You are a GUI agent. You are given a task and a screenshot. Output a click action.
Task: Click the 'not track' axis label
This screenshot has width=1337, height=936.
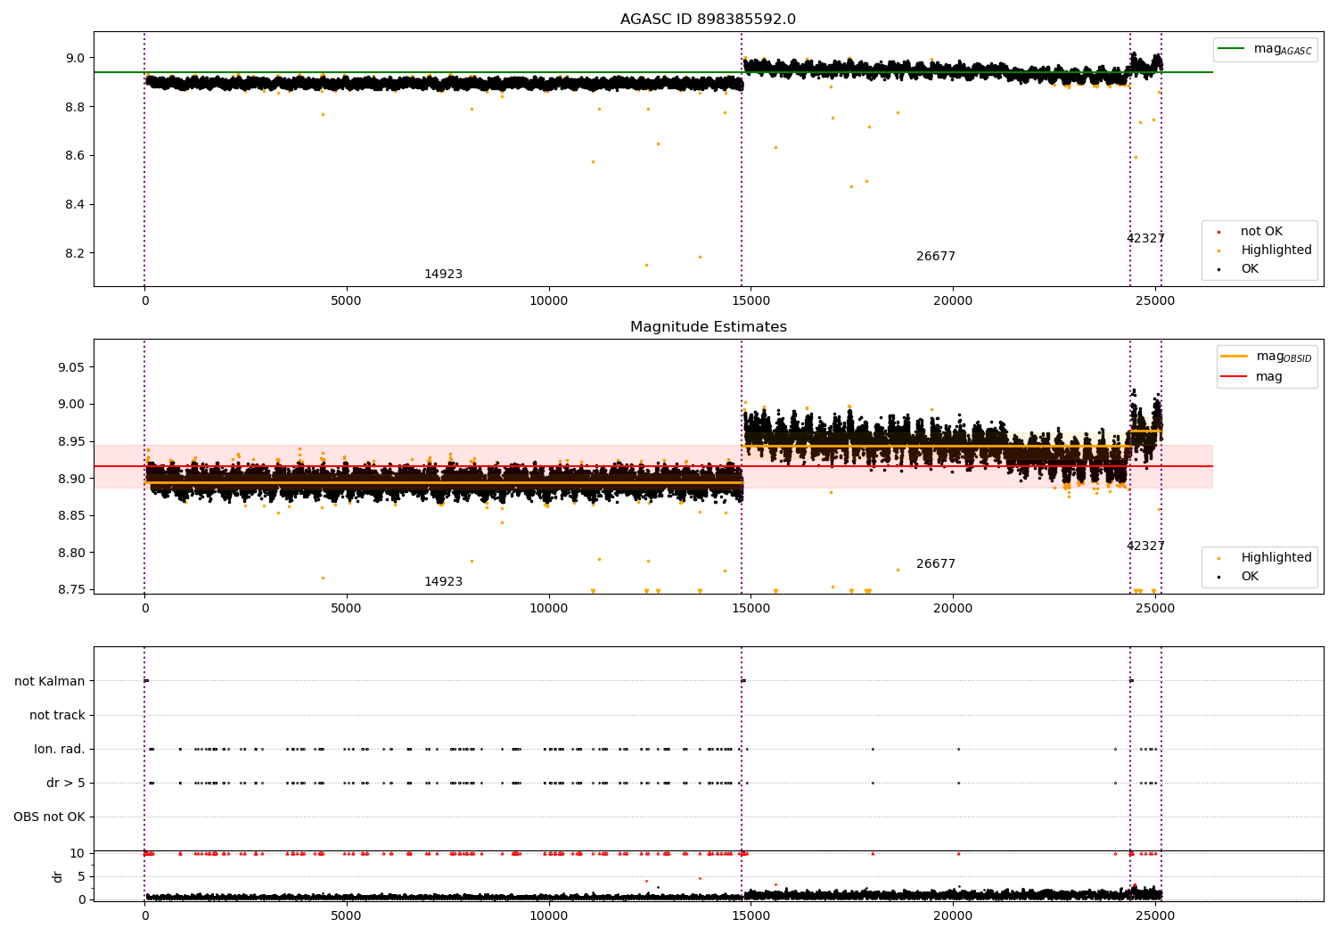[57, 715]
